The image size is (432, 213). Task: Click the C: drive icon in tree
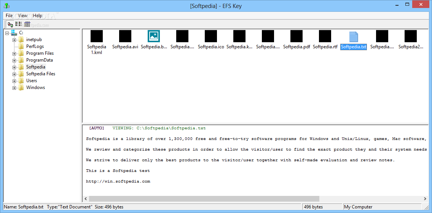click(14, 33)
